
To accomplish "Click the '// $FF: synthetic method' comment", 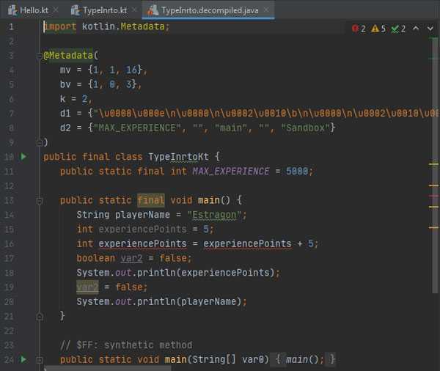I will point(126,345).
